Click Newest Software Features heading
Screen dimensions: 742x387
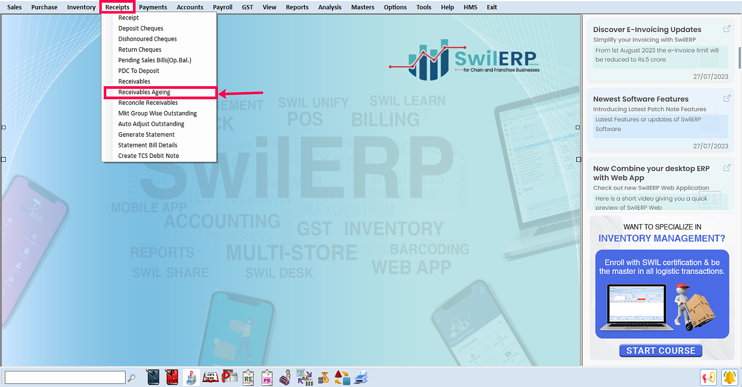[640, 99]
